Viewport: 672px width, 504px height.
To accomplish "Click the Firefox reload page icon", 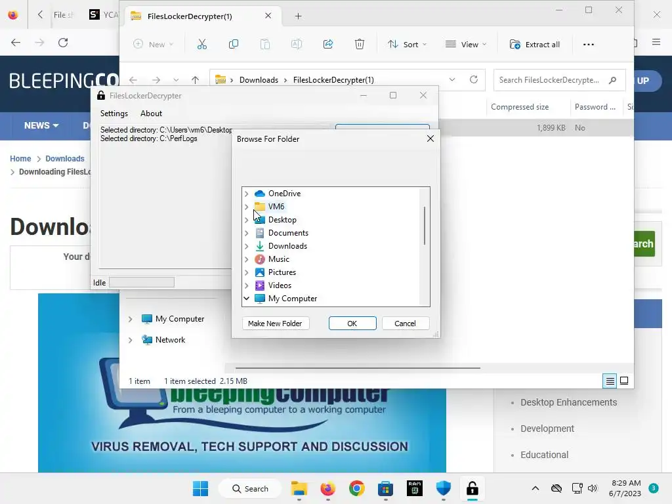I will [63, 43].
